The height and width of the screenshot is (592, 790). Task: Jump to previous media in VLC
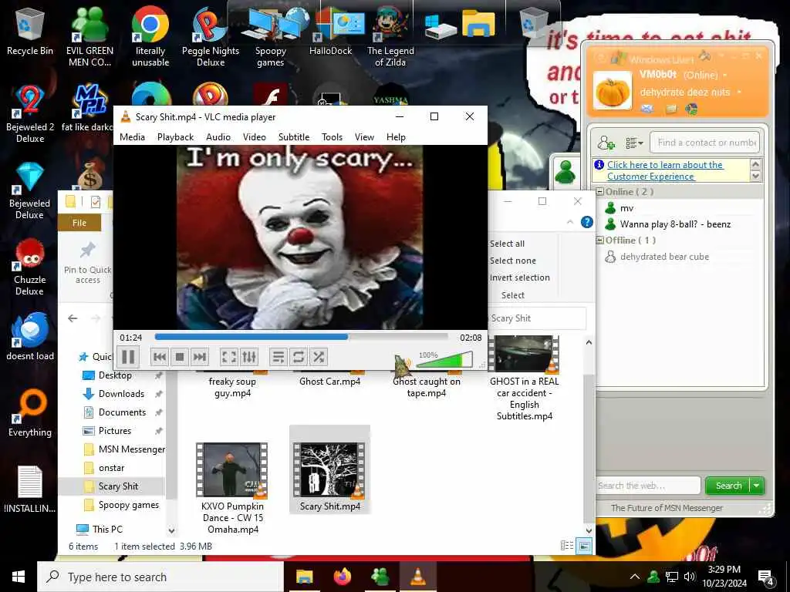point(159,357)
